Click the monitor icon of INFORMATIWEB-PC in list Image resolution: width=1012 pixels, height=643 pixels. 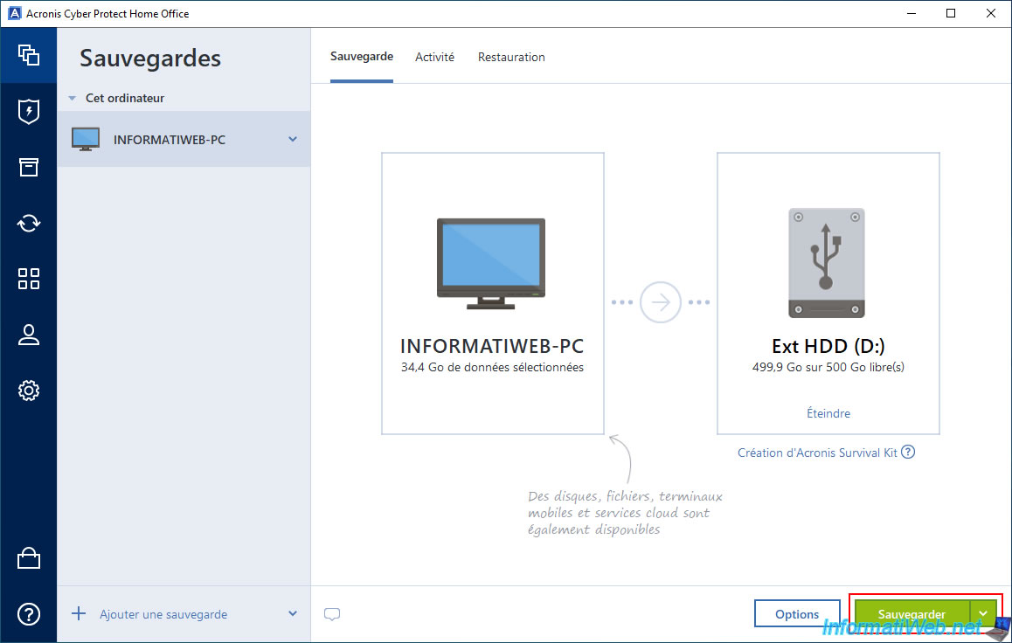pyautogui.click(x=86, y=139)
